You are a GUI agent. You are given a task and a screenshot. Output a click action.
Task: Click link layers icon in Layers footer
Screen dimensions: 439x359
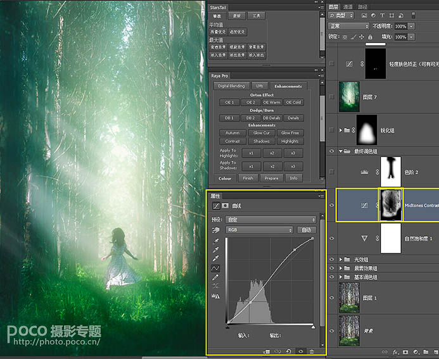point(385,352)
